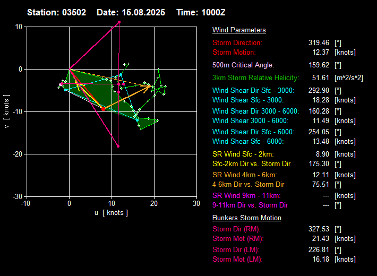Click the value 21.43

pyautogui.click(x=321, y=239)
